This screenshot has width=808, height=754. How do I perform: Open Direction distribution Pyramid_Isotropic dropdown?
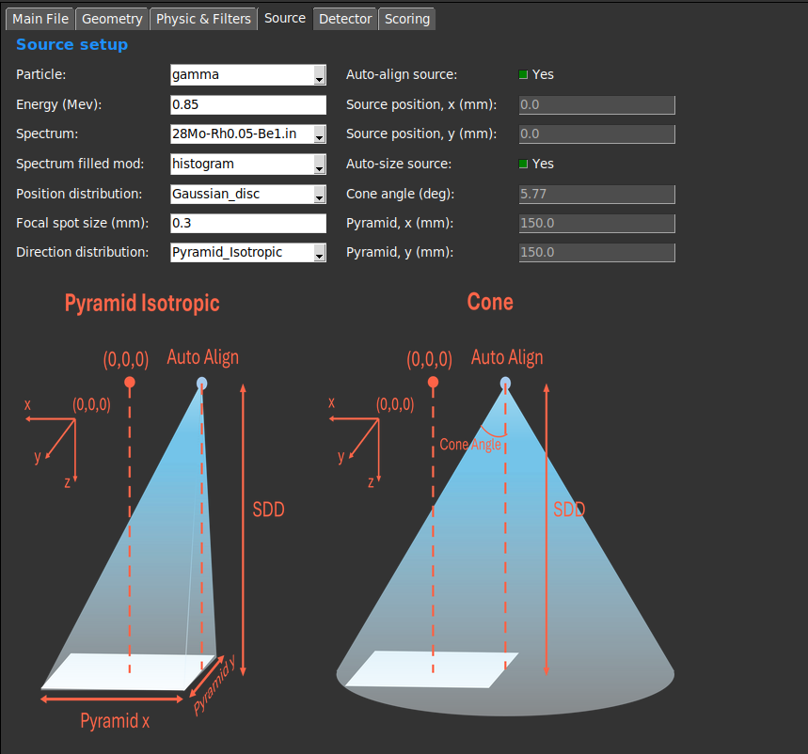pyautogui.click(x=247, y=253)
